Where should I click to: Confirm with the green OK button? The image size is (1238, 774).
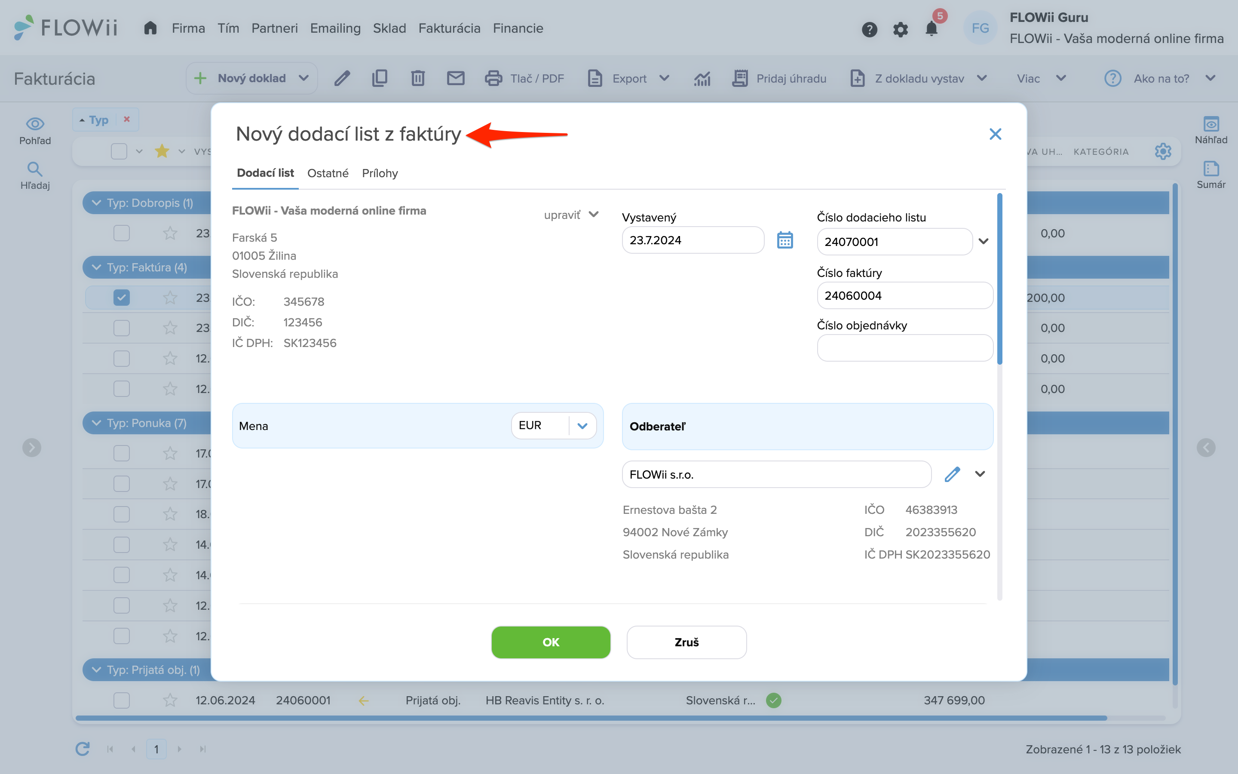pos(551,642)
